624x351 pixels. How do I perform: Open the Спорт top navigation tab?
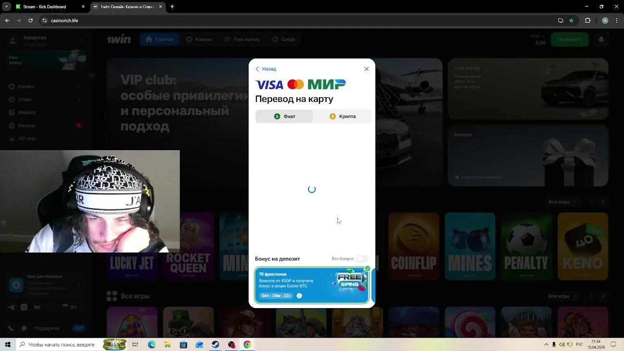(x=283, y=39)
